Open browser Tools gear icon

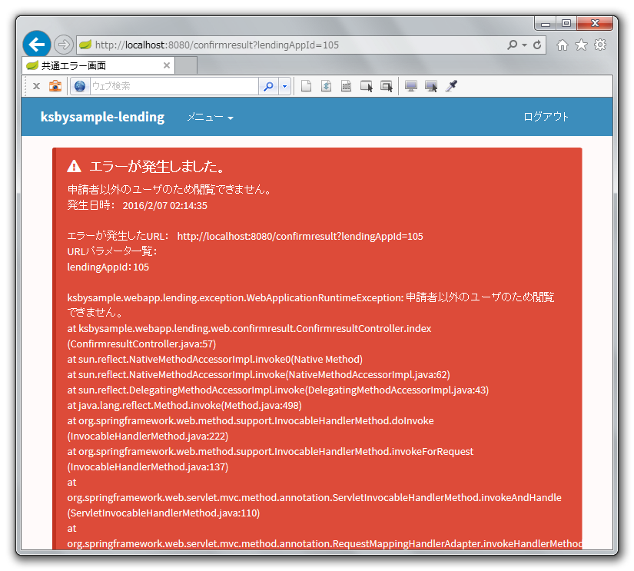600,45
